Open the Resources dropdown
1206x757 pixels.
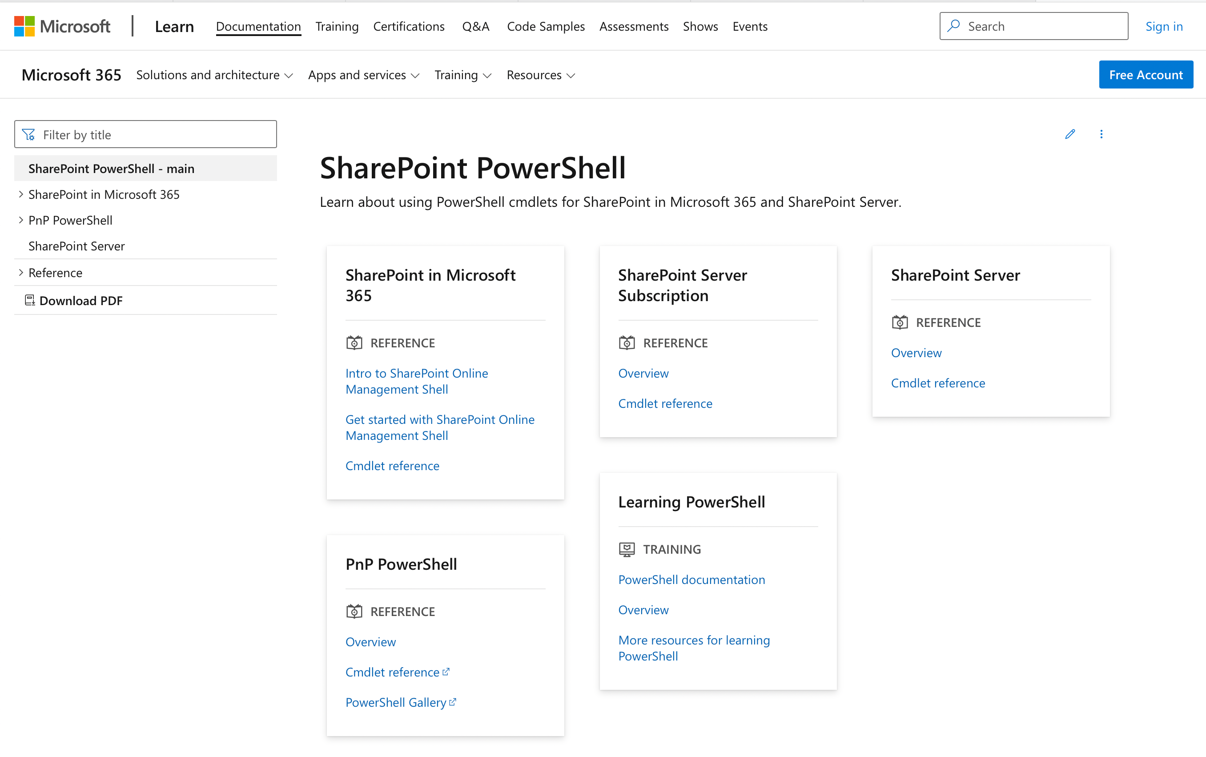tap(540, 75)
